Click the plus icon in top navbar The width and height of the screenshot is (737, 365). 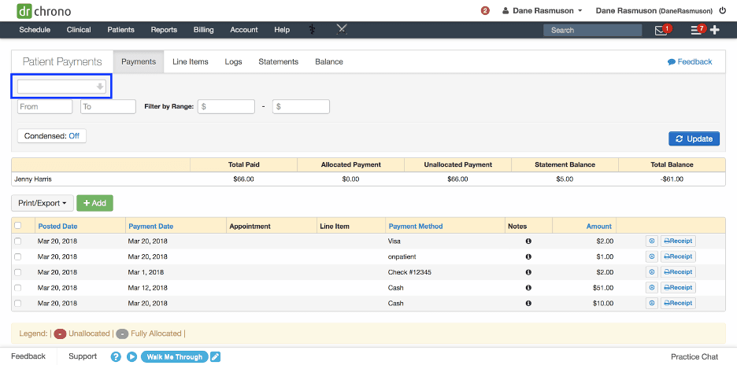715,30
